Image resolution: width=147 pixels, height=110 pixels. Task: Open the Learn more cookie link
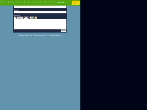click(60, 2)
